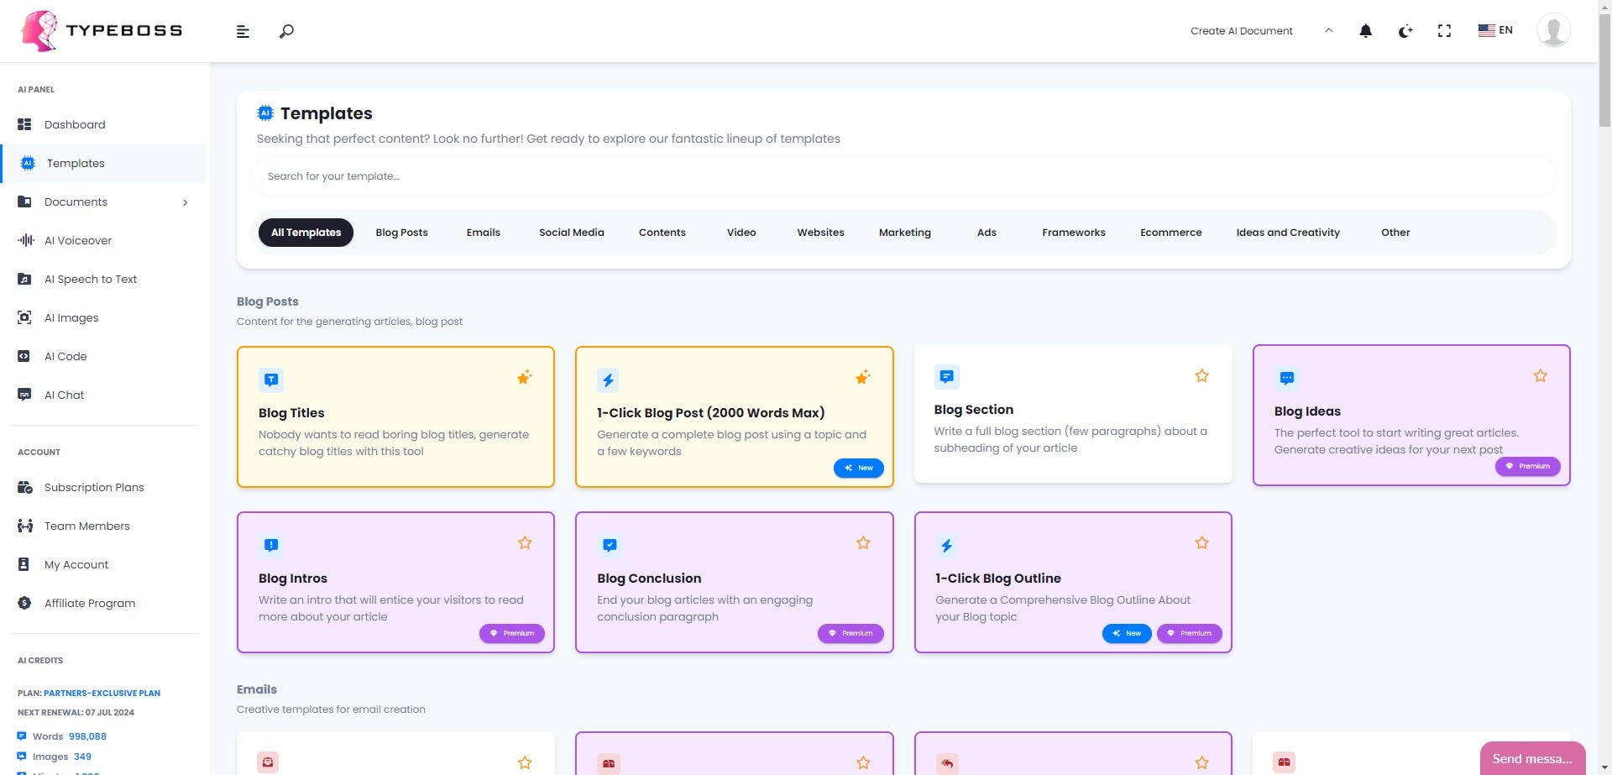Select the Blog Posts tab
Screen dimensions: 1612x775
401,233
